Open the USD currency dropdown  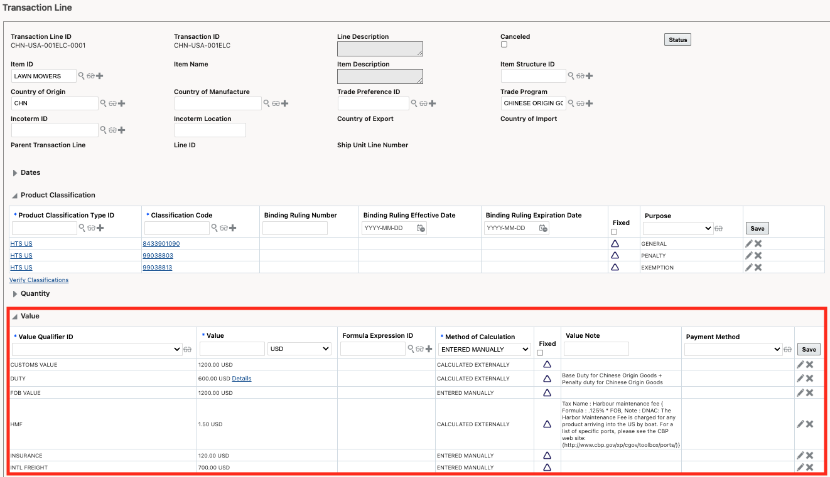(299, 349)
